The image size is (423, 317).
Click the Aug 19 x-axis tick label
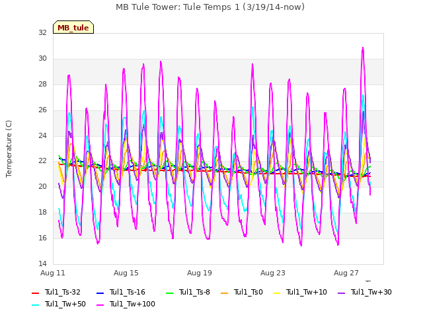(200, 273)
